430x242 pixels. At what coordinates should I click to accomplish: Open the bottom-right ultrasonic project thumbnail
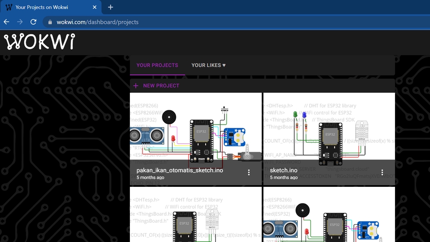tap(329, 214)
